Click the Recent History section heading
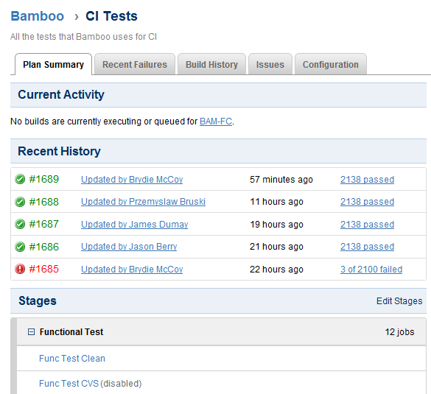Image resolution: width=431 pixels, height=394 pixels. point(60,151)
